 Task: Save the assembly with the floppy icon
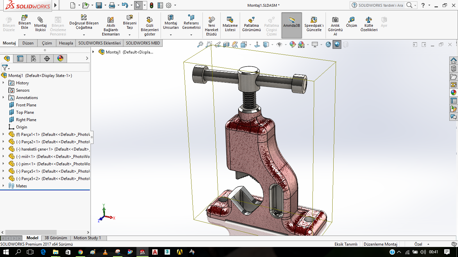99,5
